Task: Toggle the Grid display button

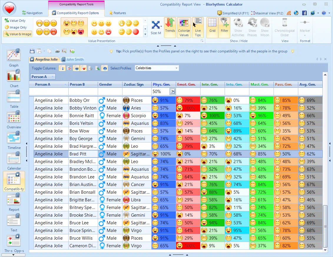Action: [x=212, y=27]
